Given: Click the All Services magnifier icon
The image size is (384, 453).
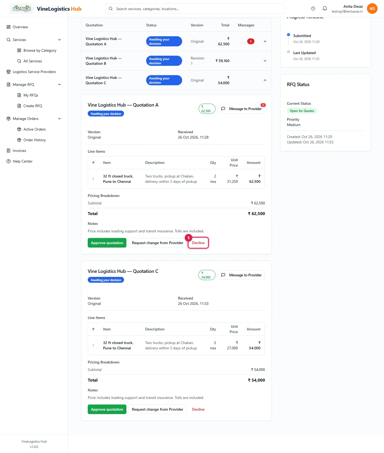Looking at the screenshot, I should pyautogui.click(x=19, y=61).
